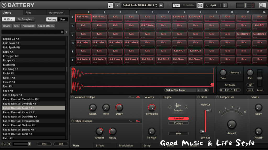Open the dropdown arrow next to search icon
The width and height of the screenshot is (268, 150).
(x=118, y=5)
